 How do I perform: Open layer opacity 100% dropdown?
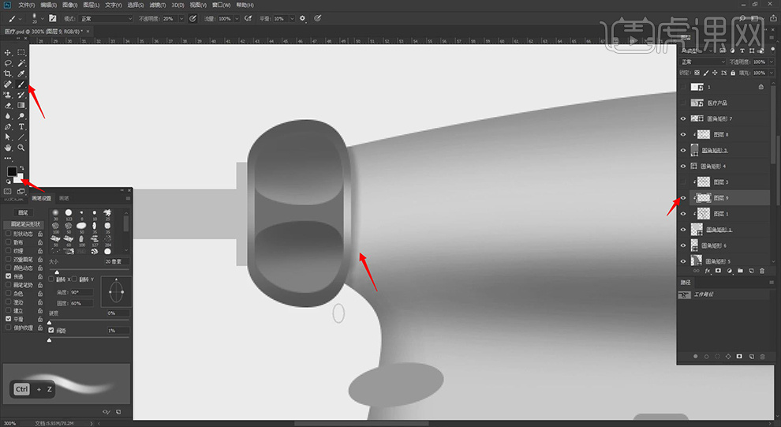tap(772, 62)
